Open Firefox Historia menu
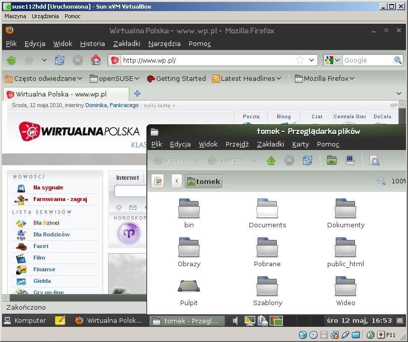This screenshot has width=408, height=342. (92, 44)
